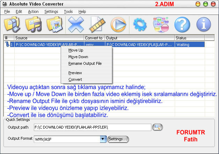
Task: Open settings with the blue gear icon
Action: coord(140,25)
